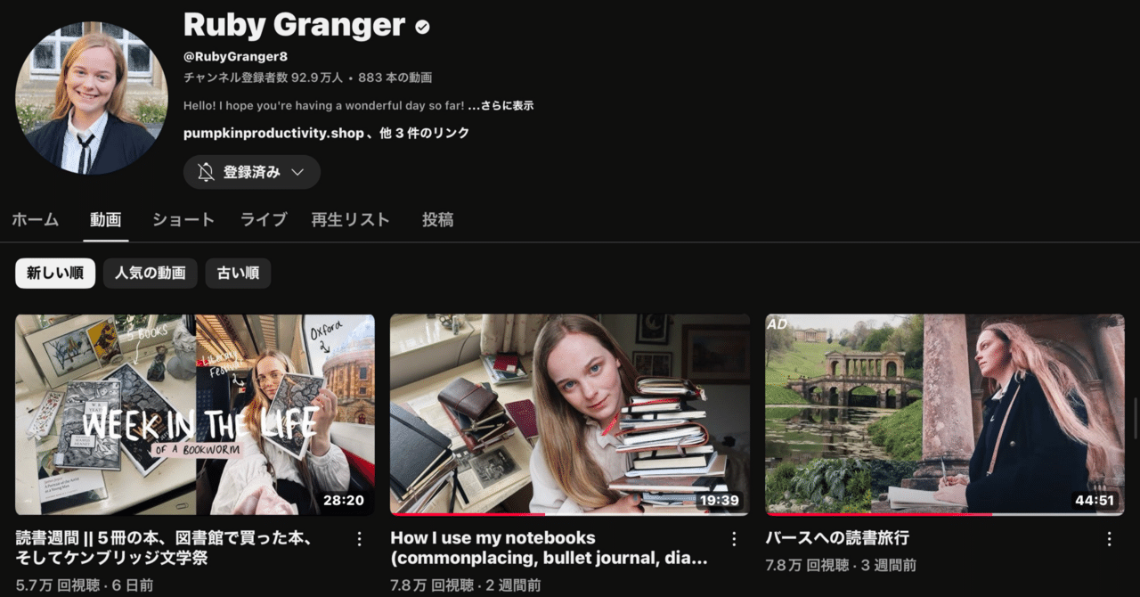Open the three-dot menu on the notebooks video
The image size is (1140, 597).
point(733,538)
